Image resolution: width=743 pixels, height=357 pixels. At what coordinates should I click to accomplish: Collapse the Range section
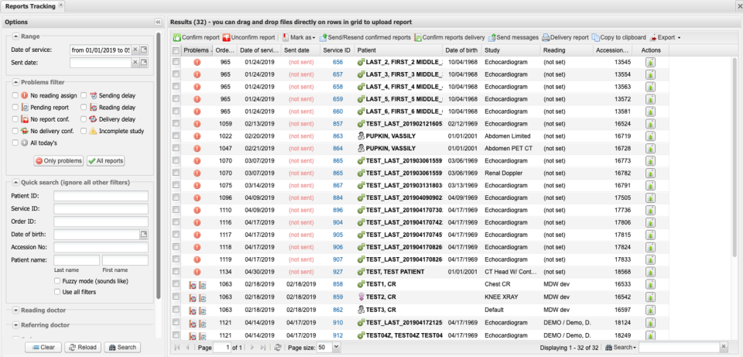click(x=16, y=36)
